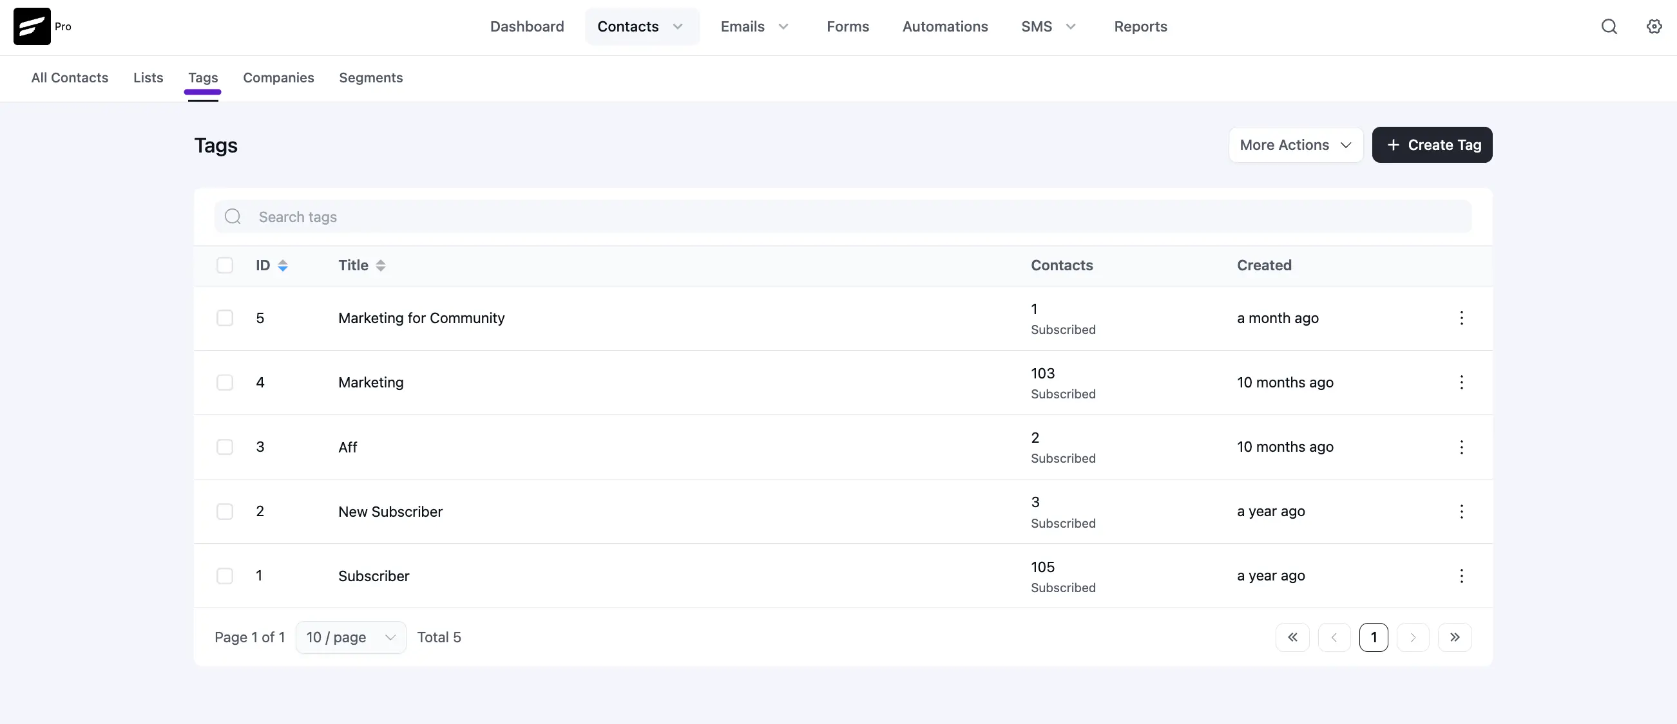
Task: Open Forms in top navigation
Action: click(848, 26)
